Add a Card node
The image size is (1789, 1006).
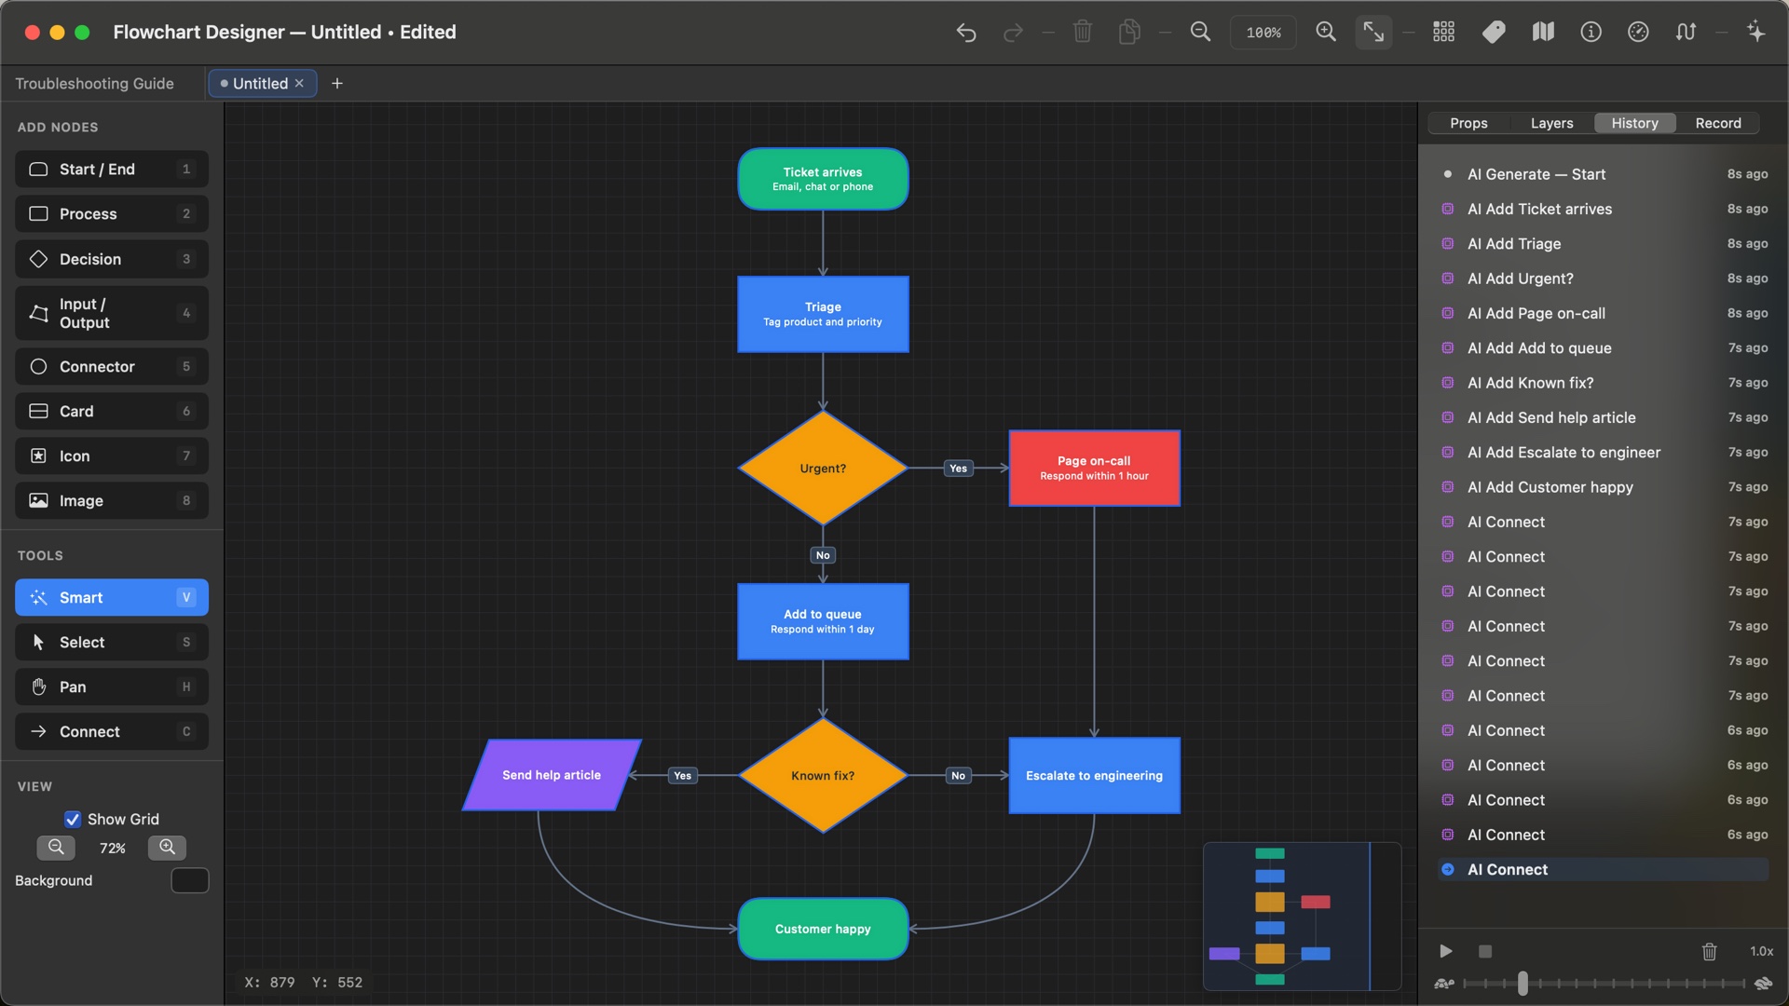112,412
